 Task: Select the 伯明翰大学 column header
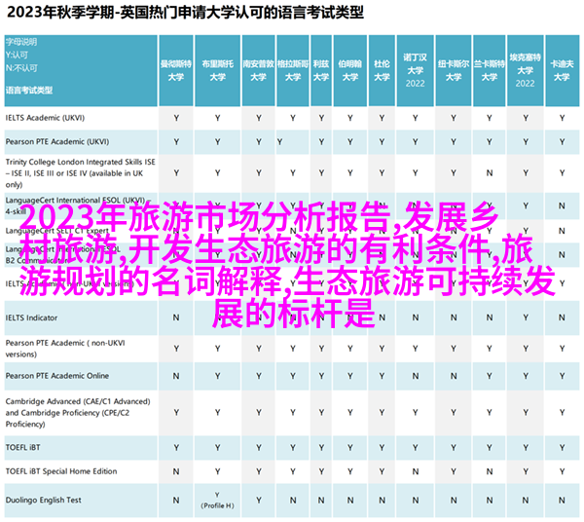[350, 70]
